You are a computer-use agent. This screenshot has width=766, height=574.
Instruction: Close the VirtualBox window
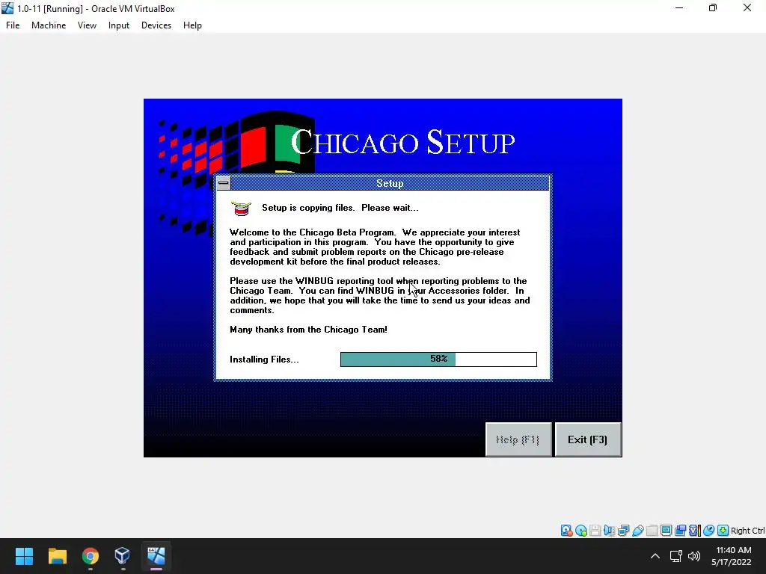coord(747,8)
